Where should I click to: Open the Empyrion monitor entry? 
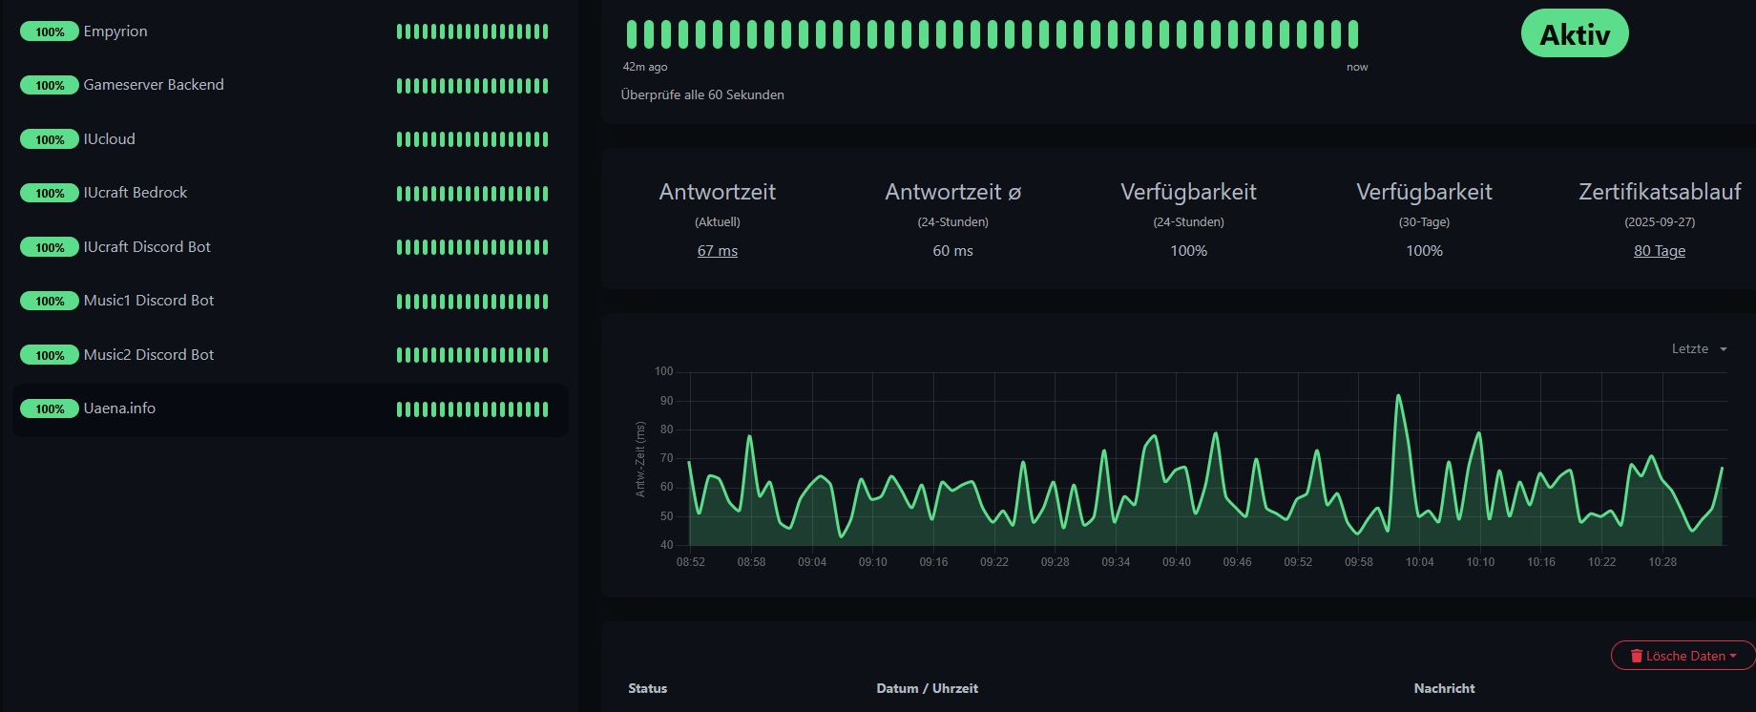tap(115, 31)
